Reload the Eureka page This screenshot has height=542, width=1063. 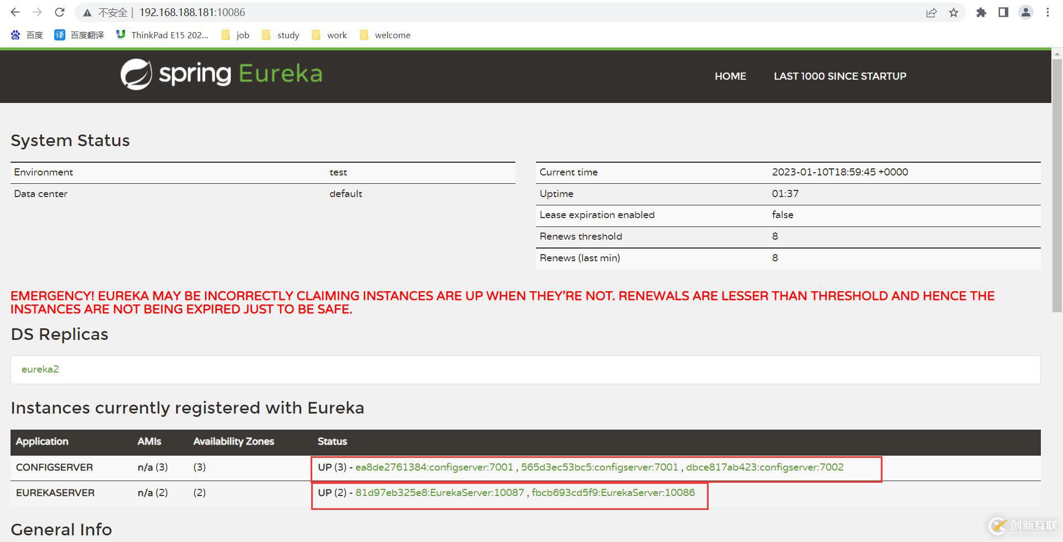pyautogui.click(x=60, y=12)
